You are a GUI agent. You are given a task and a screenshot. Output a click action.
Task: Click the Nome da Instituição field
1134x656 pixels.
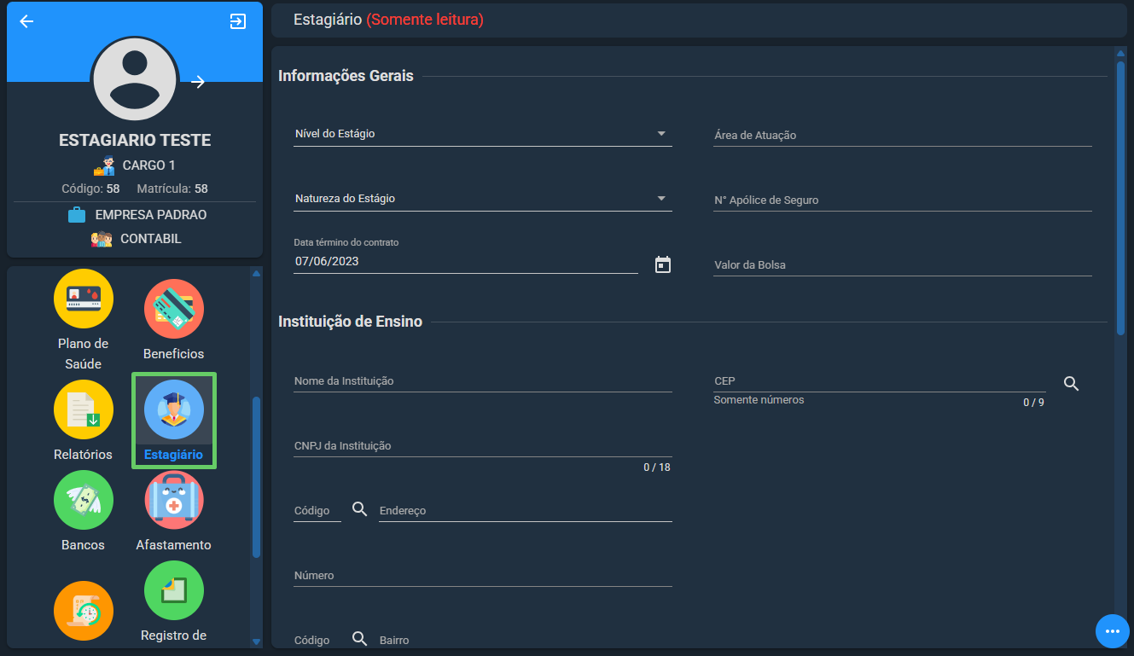tap(483, 380)
